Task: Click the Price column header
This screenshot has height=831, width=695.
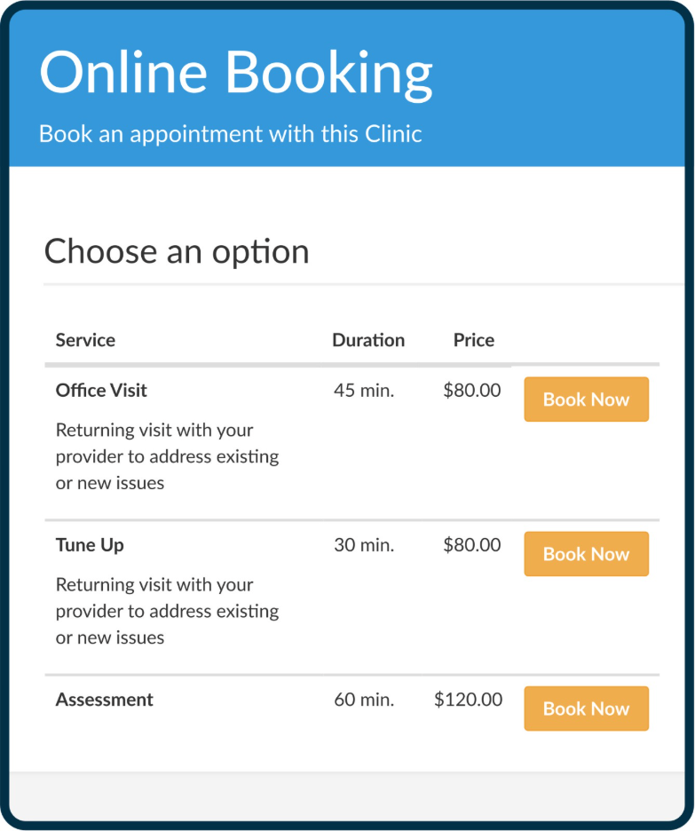Action: point(473,340)
